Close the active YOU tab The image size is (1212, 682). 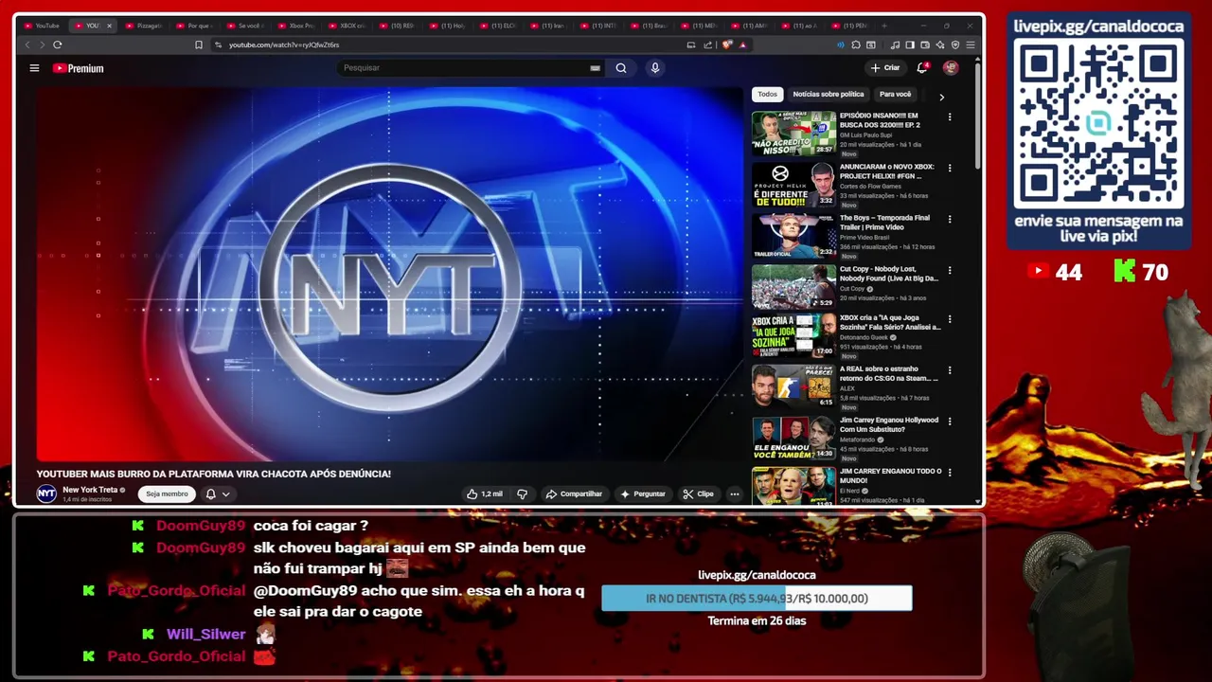pos(109,26)
